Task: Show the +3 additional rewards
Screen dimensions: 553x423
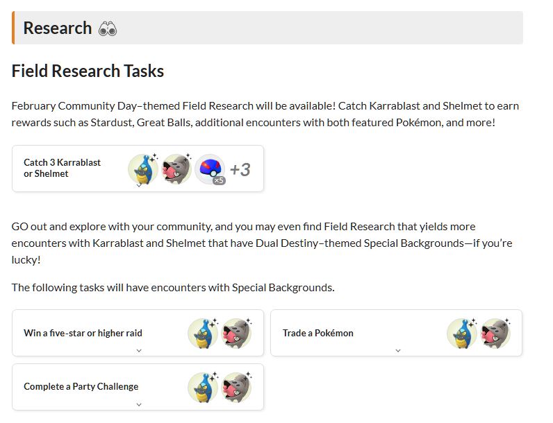Action: tap(240, 169)
